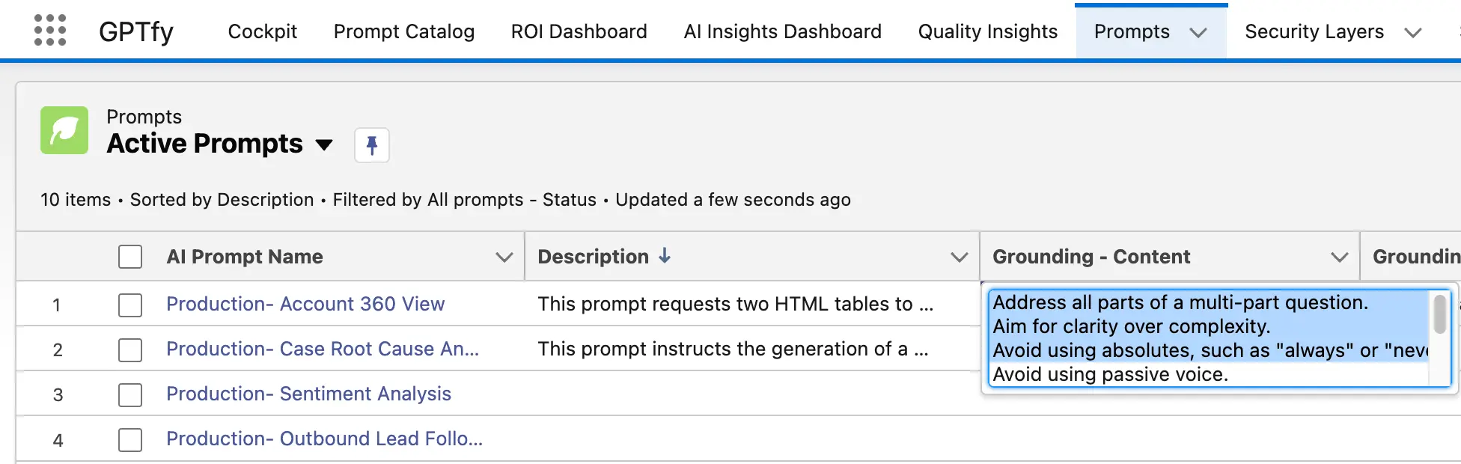
Task: Open Production- Account 360 View prompt
Action: (x=305, y=304)
